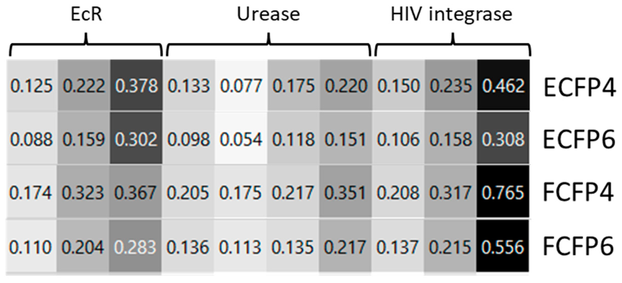The width and height of the screenshot is (622, 283).
Task: Pick the lightest cell showing 0.054
Action: pos(241,140)
